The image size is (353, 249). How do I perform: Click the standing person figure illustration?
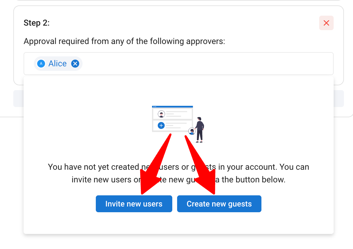click(x=199, y=130)
